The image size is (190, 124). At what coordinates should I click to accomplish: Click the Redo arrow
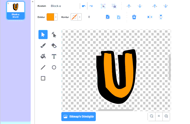[91, 6]
